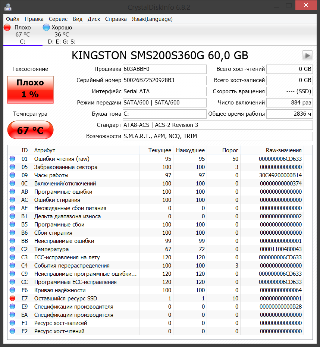This screenshot has width=320, height=347.
Task: Click the Стандарт field ATA8-ACS
Action: click(x=217, y=125)
